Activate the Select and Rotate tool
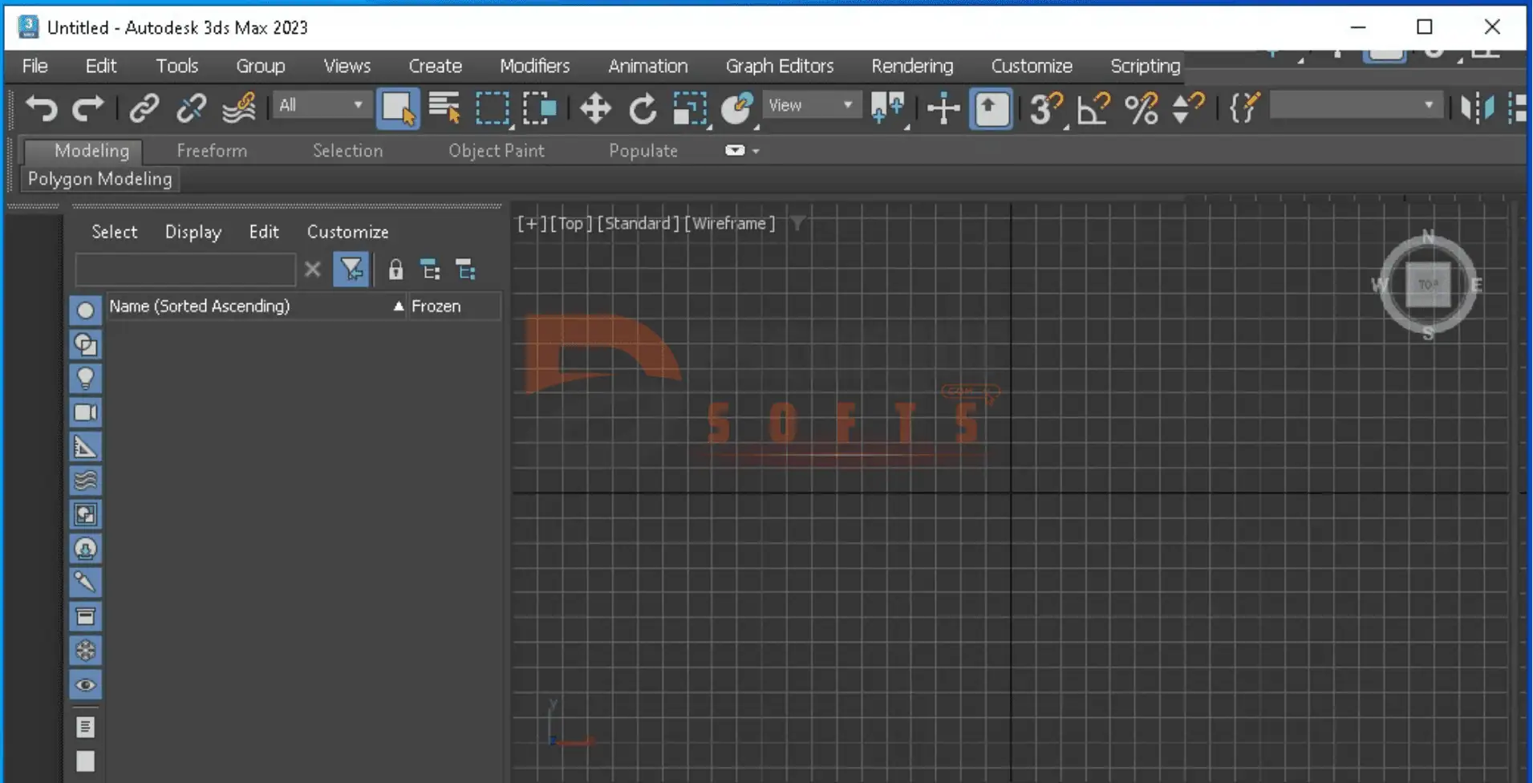Viewport: 1533px width, 783px height. pyautogui.click(x=642, y=108)
